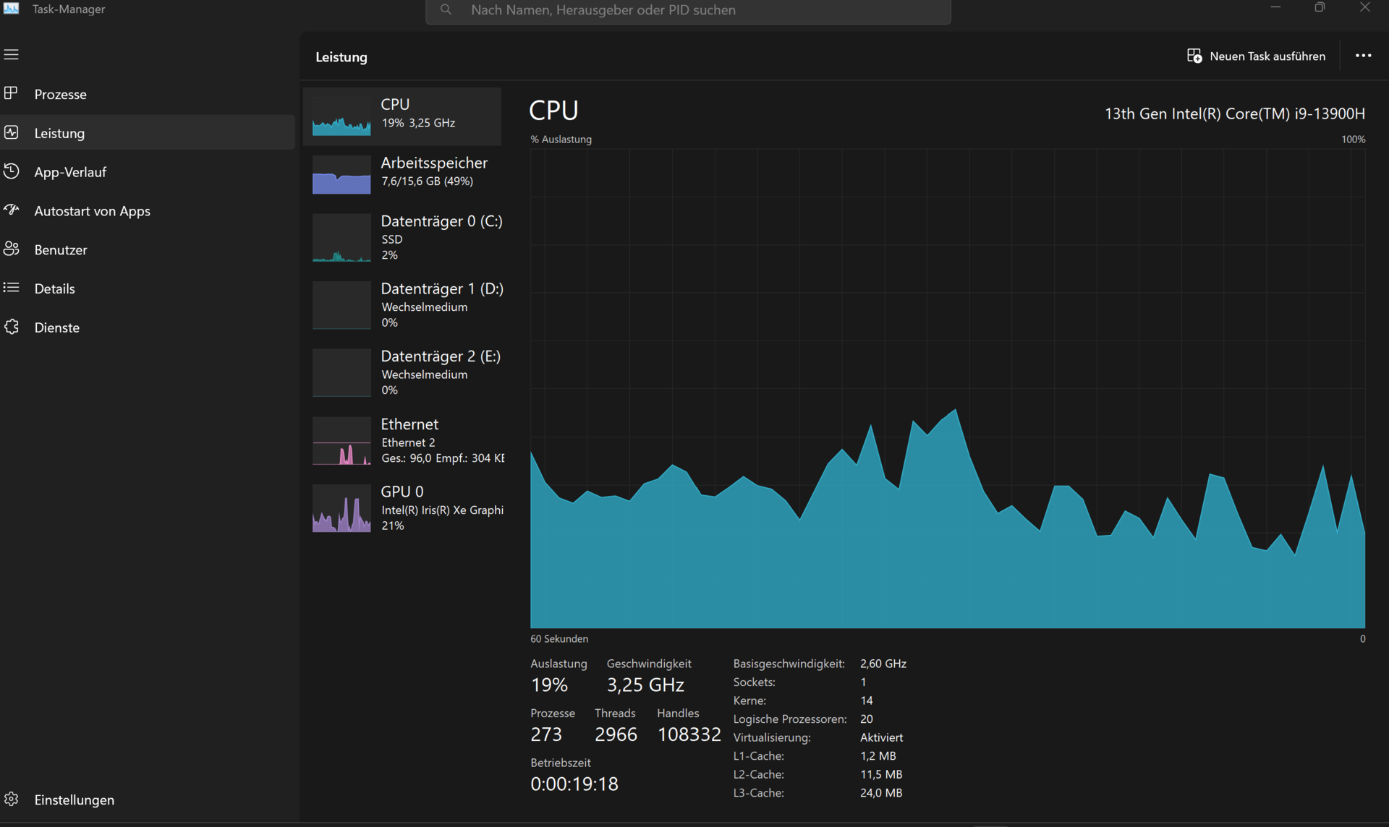The height and width of the screenshot is (827, 1389).
Task: Select the Arbeitsspeicher memory graph thumbnail
Action: coord(341,174)
